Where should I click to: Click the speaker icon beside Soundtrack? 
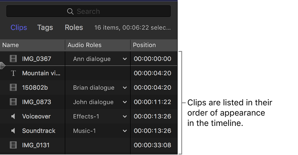13,131
